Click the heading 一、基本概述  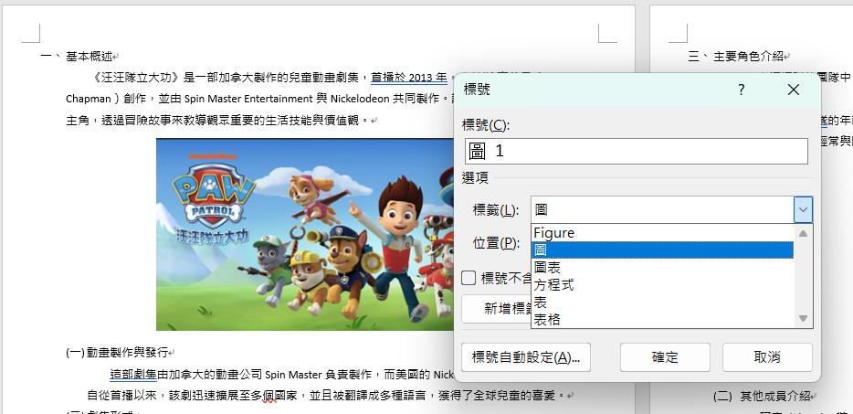78,56
